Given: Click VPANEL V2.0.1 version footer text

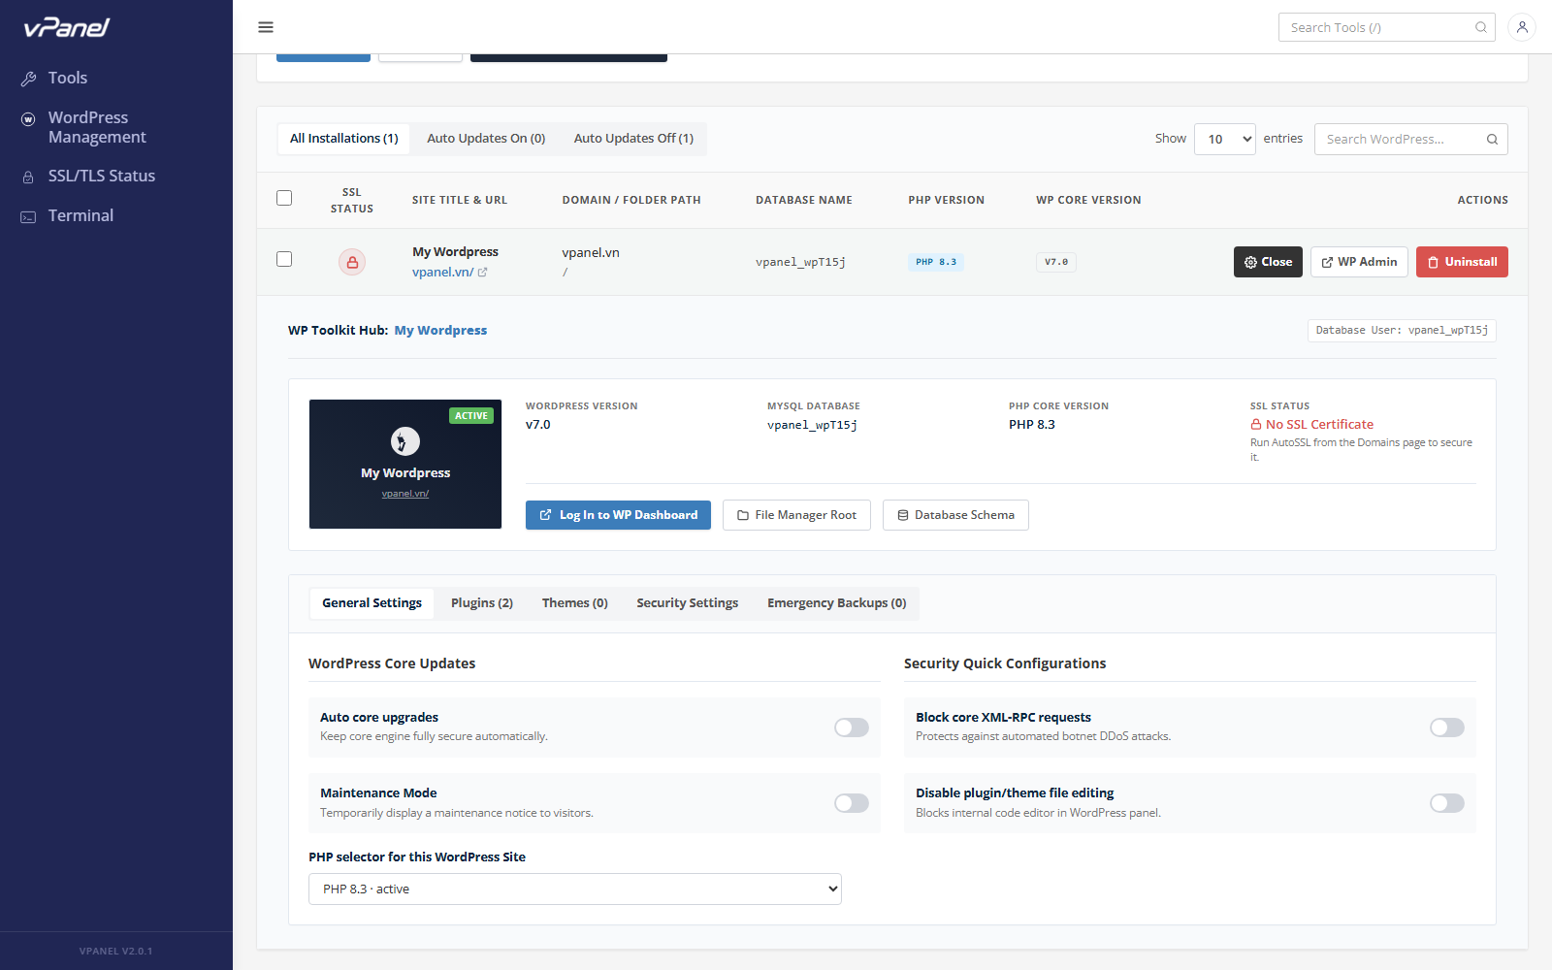Looking at the screenshot, I should point(116,952).
